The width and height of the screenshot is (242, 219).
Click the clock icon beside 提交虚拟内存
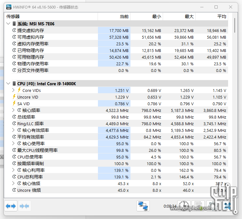(x=14, y=30)
